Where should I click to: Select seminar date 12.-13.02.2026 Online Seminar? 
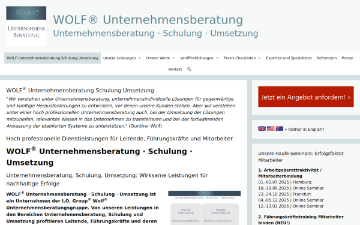291,206
